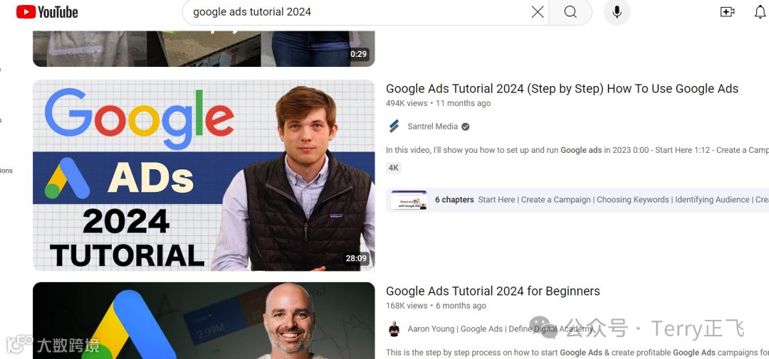Image resolution: width=769 pixels, height=359 pixels.
Task: Click Santrel Media's verified badge
Action: (466, 127)
